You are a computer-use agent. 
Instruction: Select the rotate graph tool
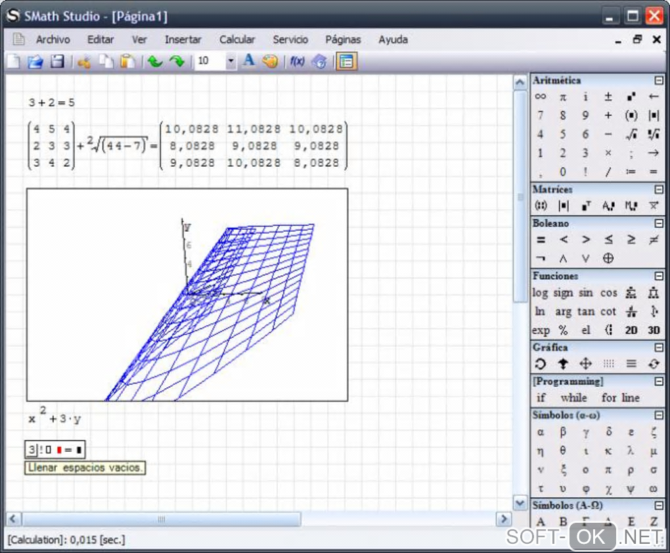(541, 364)
